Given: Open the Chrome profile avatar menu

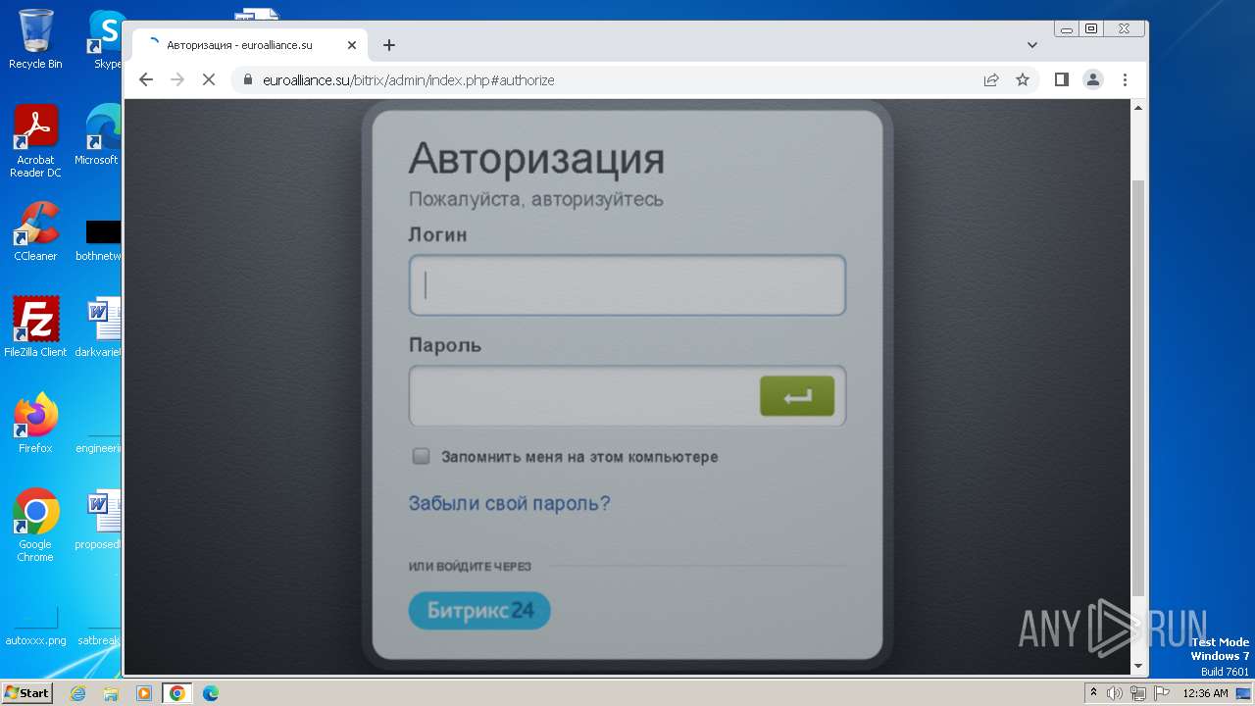Looking at the screenshot, I should point(1092,79).
